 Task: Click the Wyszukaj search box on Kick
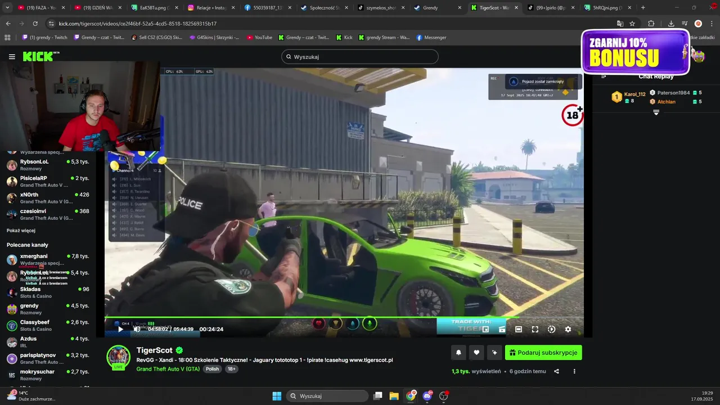pyautogui.click(x=360, y=57)
